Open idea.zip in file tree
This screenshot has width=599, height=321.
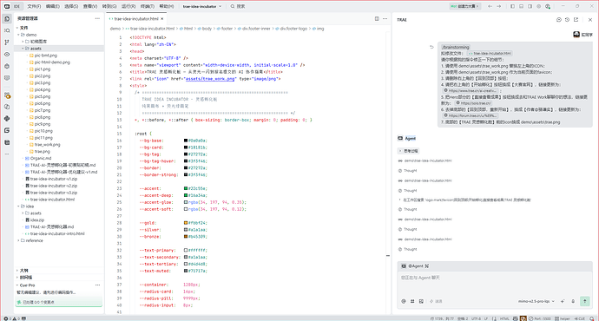pyautogui.click(x=37, y=219)
